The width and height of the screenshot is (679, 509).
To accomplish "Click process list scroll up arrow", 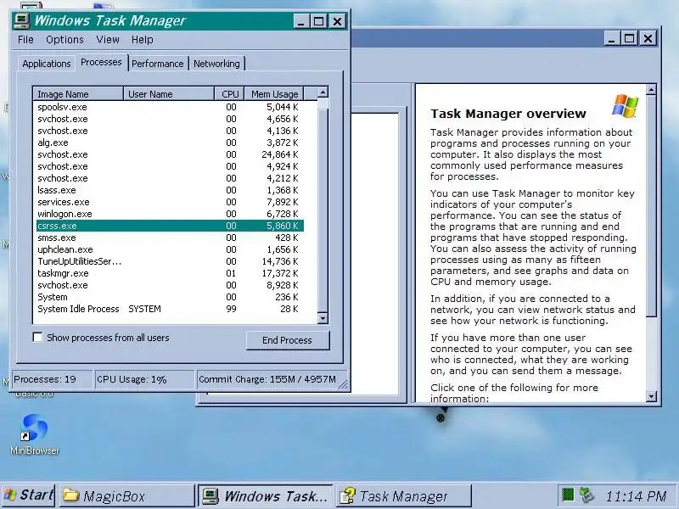I will pyautogui.click(x=323, y=92).
